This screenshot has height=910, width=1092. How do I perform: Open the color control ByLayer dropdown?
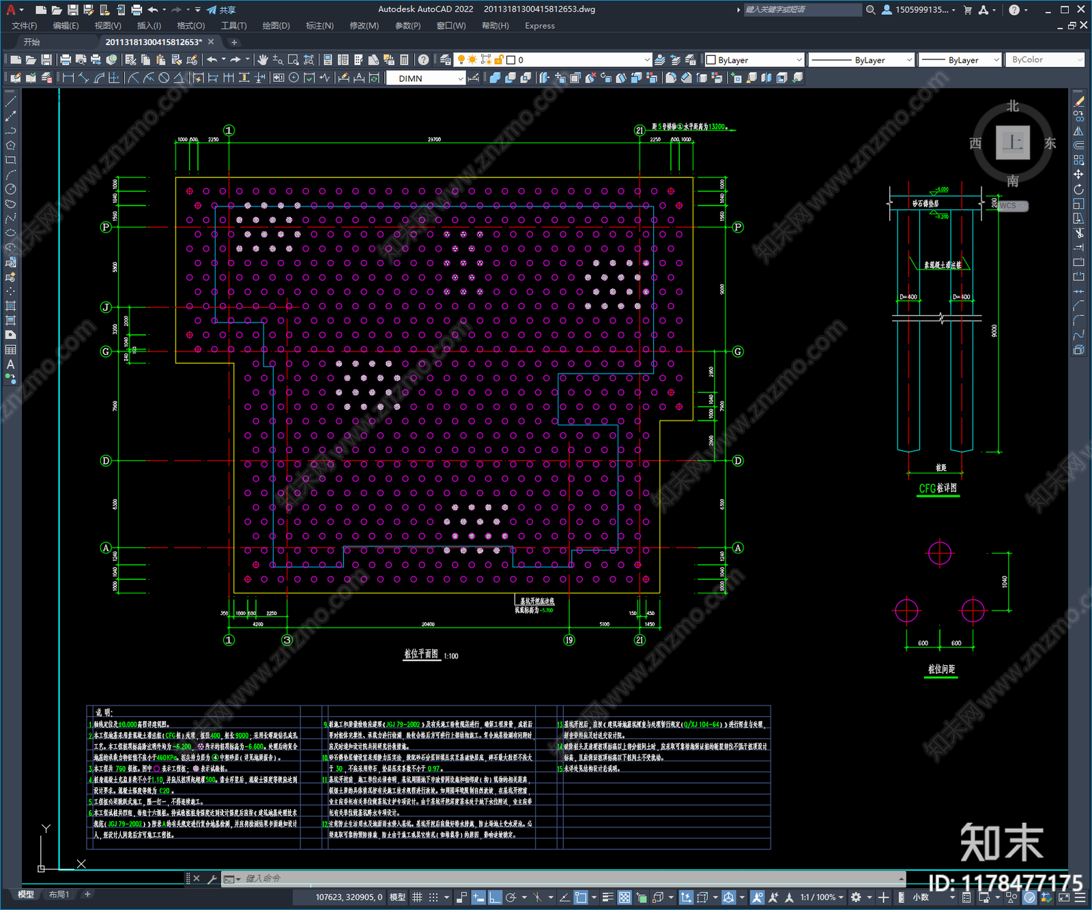(x=754, y=60)
